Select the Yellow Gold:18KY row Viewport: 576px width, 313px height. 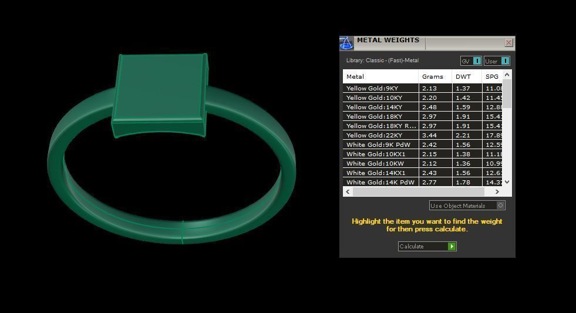point(422,116)
